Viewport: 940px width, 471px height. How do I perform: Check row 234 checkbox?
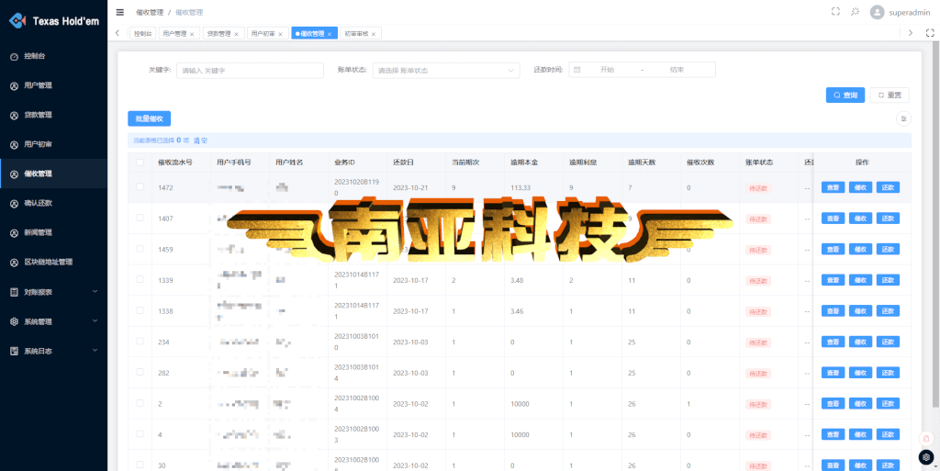(140, 341)
